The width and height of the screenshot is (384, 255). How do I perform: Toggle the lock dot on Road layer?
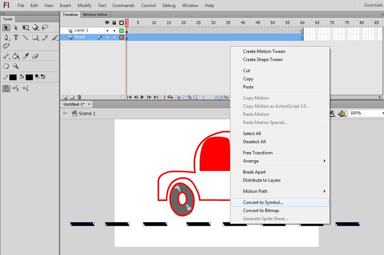point(114,37)
